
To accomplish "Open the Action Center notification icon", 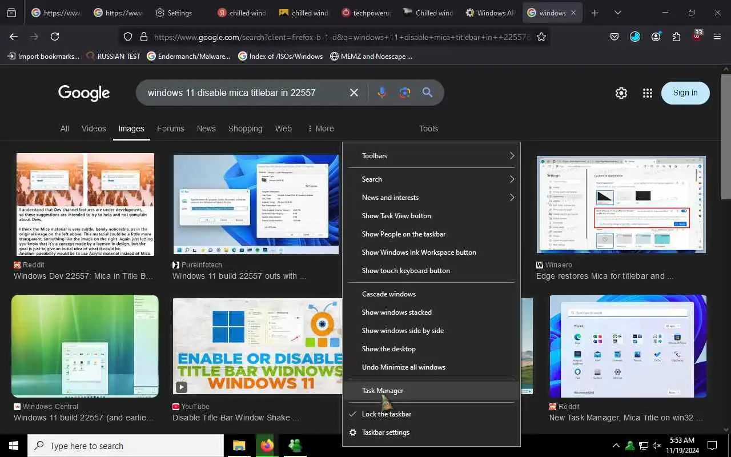I will [712, 446].
